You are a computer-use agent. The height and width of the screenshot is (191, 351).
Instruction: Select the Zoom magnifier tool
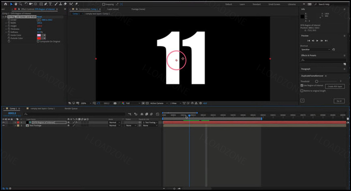point(20,4)
